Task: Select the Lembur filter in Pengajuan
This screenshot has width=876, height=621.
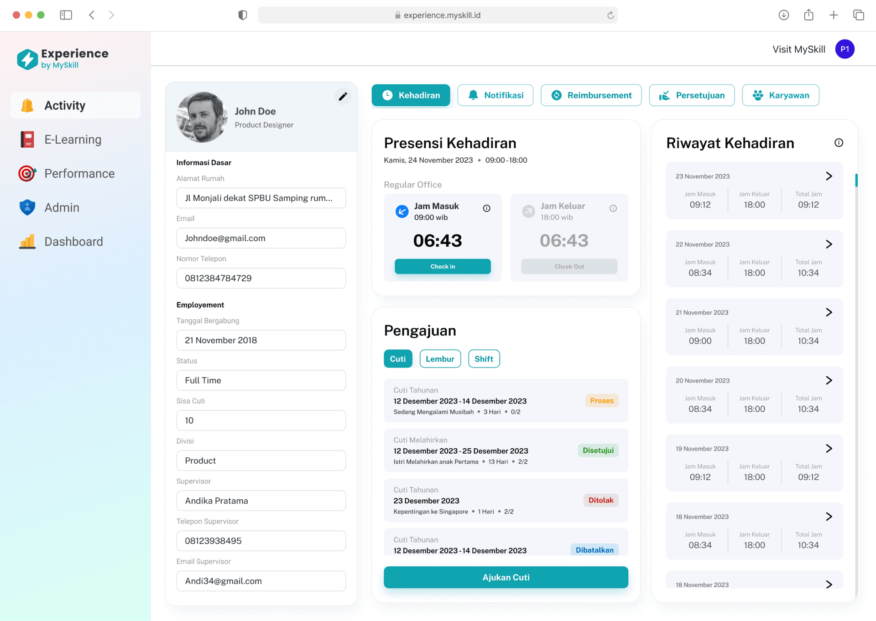Action: tap(440, 358)
